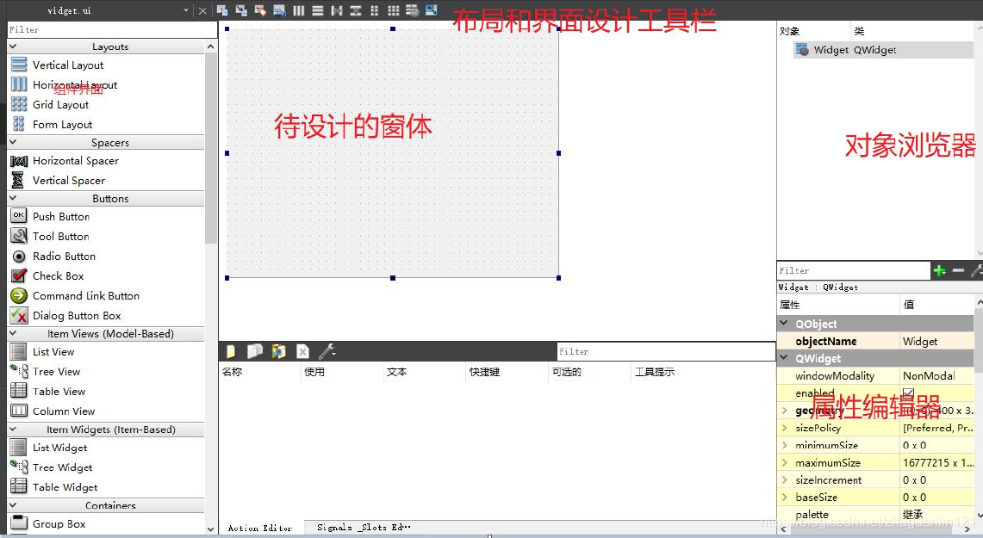This screenshot has height=538, width=983.
Task: Click the add dynamic property plus button
Action: [x=938, y=269]
